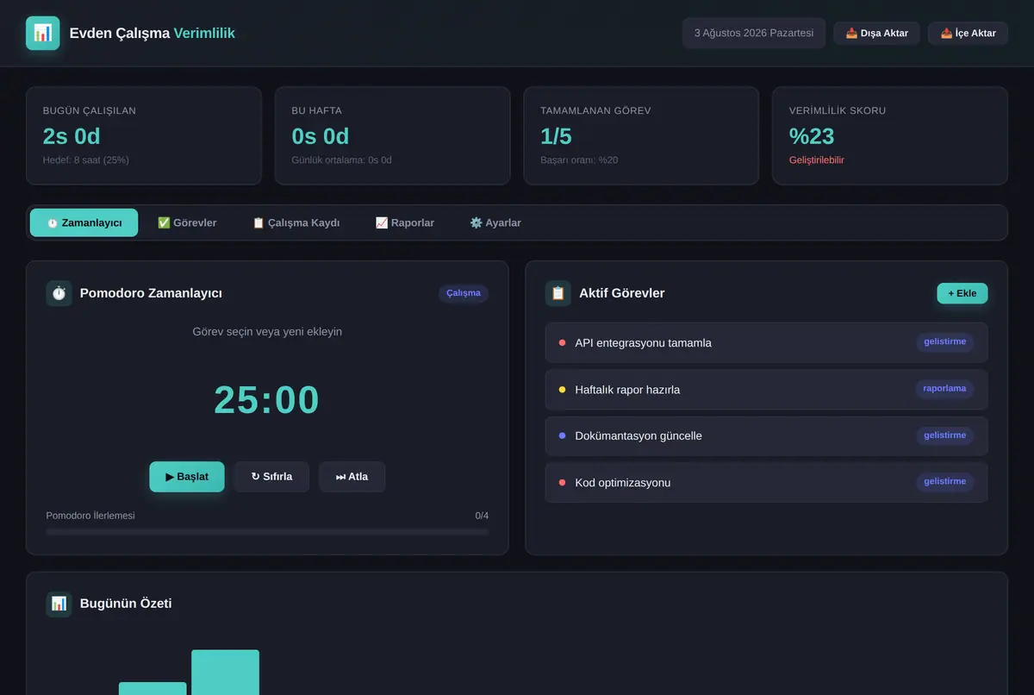
Task: Show the Raporlar tab
Action: tap(405, 222)
